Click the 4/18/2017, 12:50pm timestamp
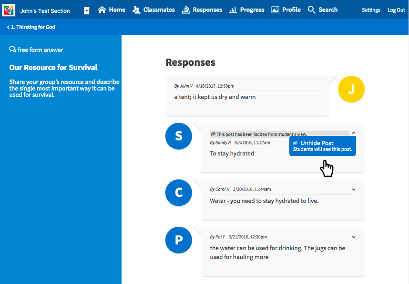409x284 pixels. click(215, 86)
